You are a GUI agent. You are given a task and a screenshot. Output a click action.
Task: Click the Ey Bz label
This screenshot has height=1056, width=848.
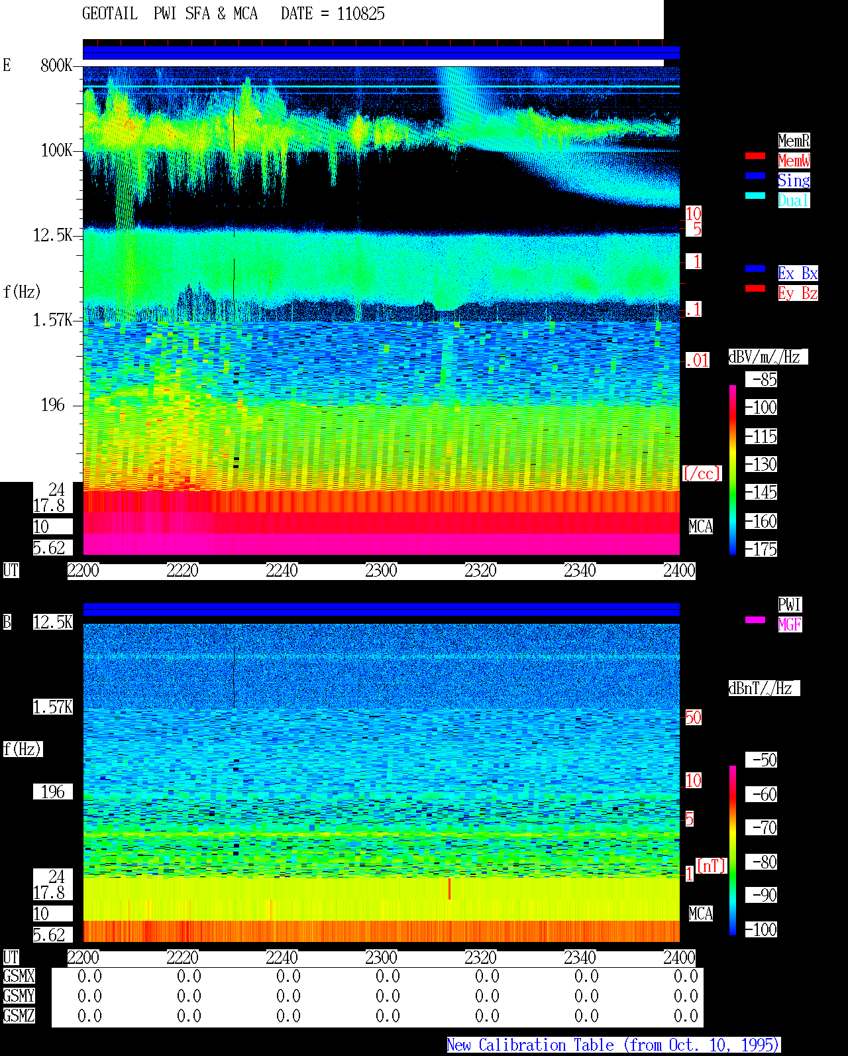(x=798, y=293)
